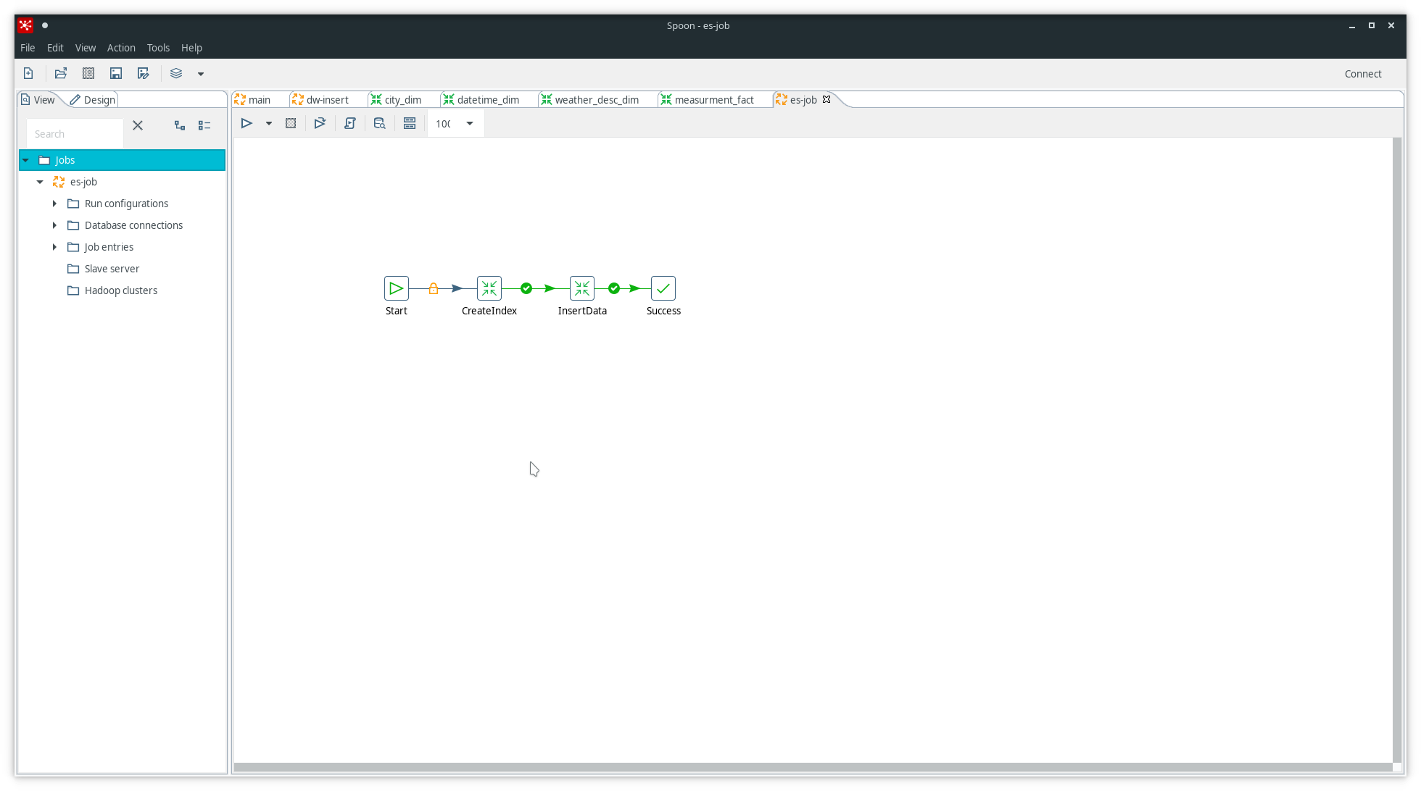Open the run options dropdown arrow
Screen dimensions: 1421x791
click(269, 123)
